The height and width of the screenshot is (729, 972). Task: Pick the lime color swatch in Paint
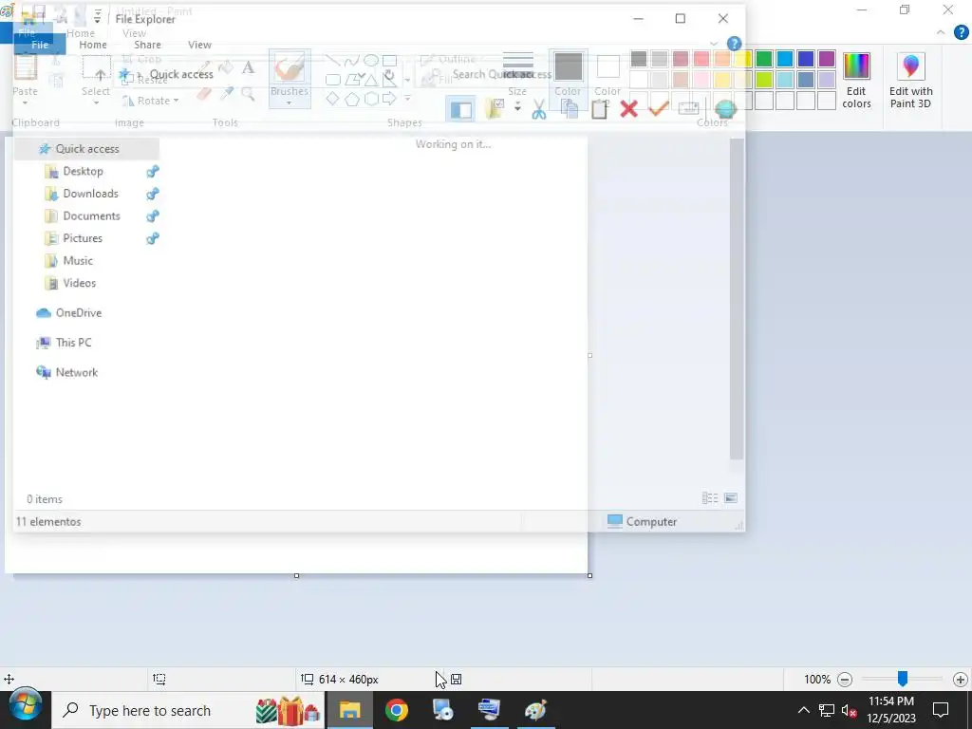point(764,80)
